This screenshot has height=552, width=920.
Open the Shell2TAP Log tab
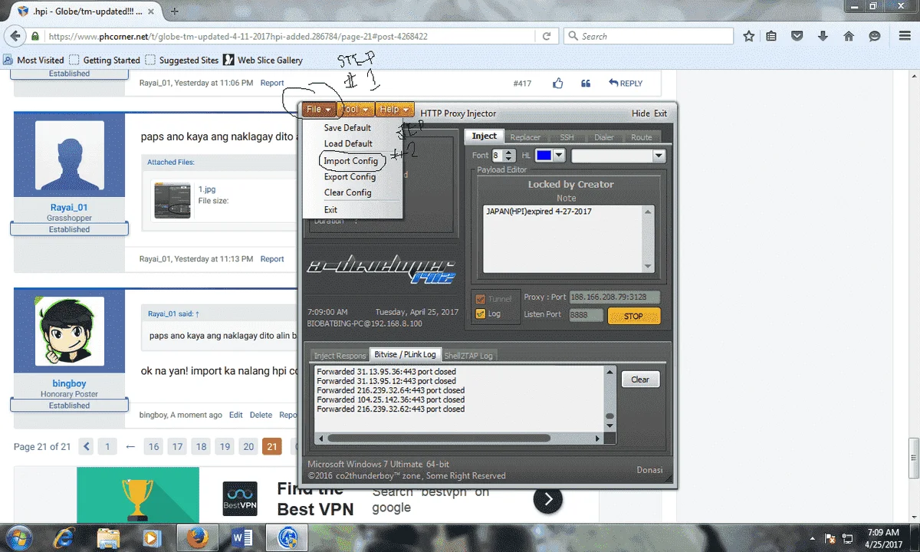click(468, 356)
